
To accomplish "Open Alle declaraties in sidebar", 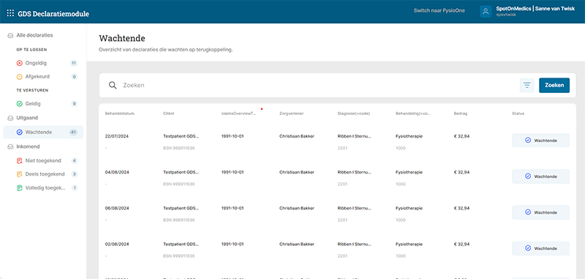I will coord(43,35).
